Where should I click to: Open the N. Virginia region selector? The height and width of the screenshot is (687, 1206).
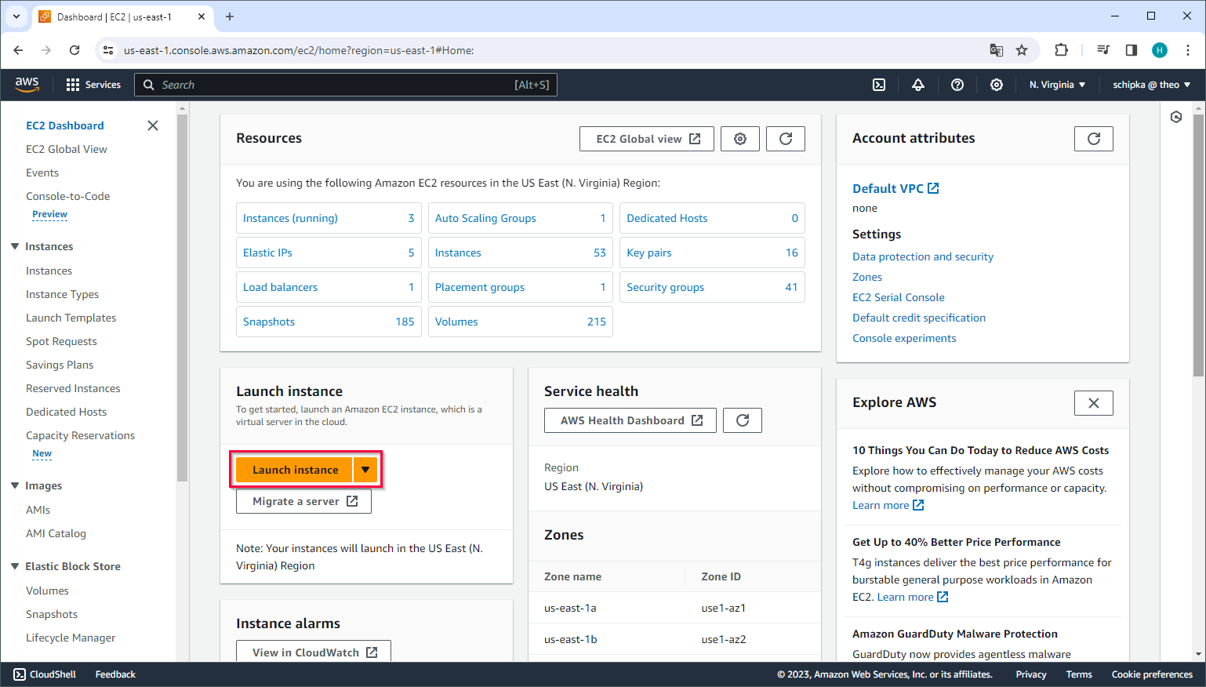tap(1057, 85)
